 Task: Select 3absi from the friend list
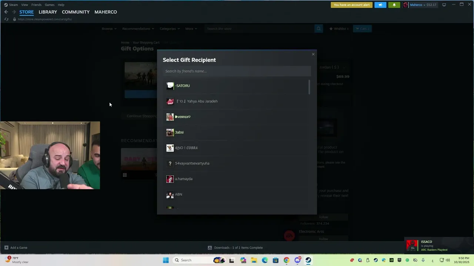point(236,132)
